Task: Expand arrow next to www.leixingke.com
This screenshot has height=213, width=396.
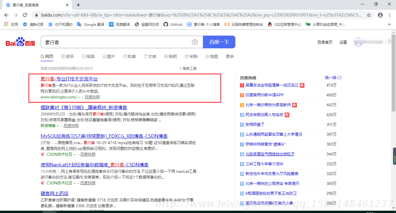Action: pos(79,98)
